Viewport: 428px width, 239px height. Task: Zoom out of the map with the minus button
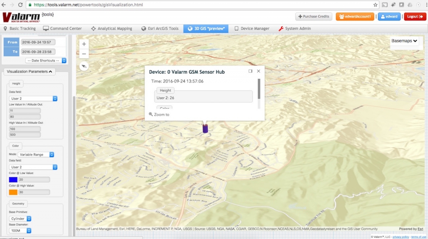pos(84,54)
